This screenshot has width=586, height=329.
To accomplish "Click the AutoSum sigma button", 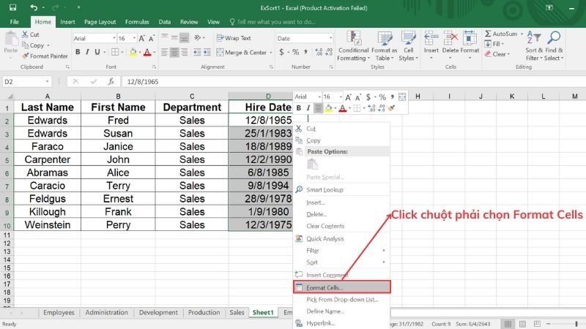I will [501, 34].
